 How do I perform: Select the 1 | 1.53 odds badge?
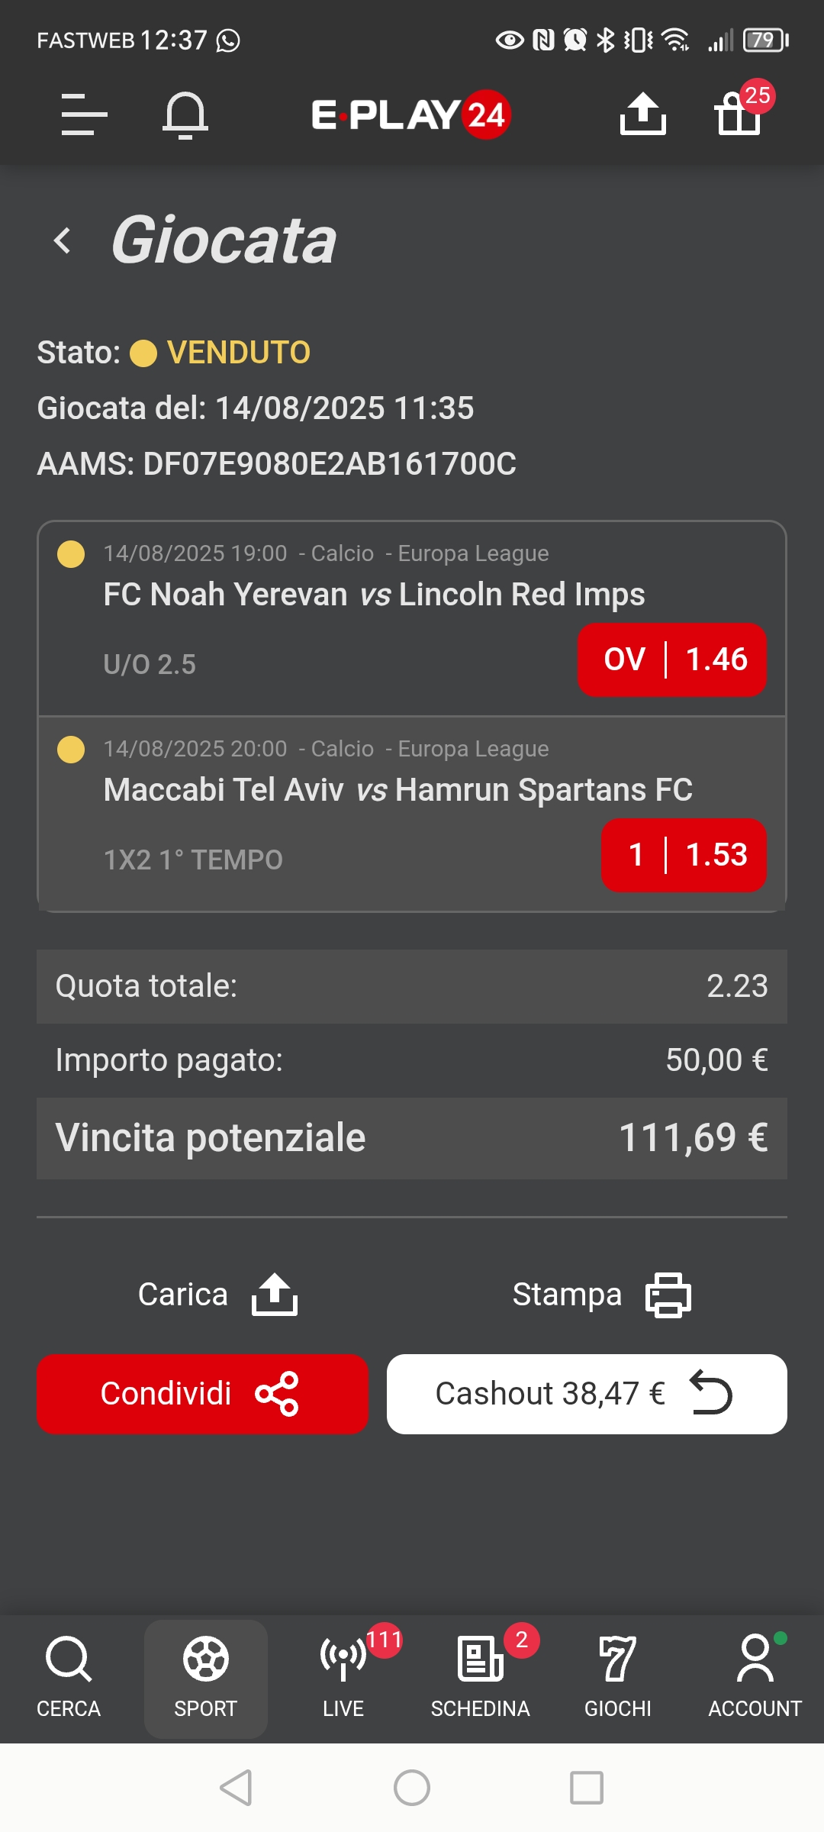click(684, 855)
